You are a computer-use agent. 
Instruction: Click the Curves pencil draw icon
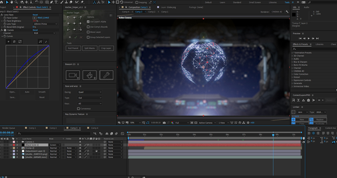45,41
